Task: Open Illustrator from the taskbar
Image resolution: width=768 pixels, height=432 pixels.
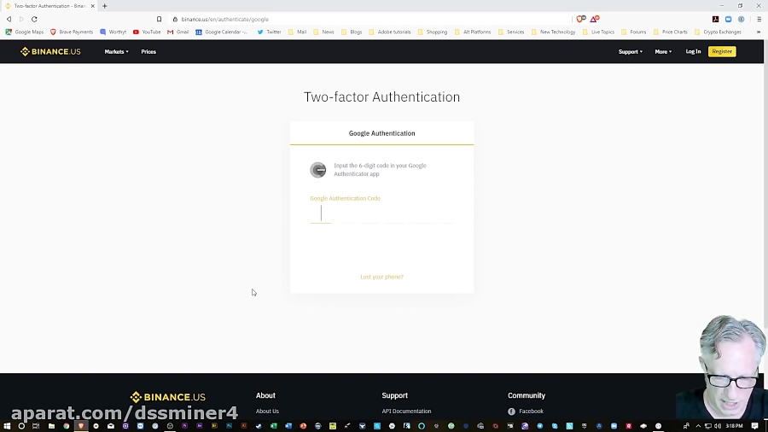Action: click(244, 426)
